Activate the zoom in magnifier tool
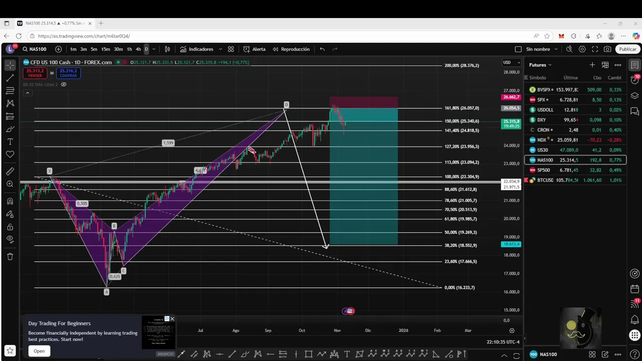This screenshot has height=361, width=642. [10, 184]
